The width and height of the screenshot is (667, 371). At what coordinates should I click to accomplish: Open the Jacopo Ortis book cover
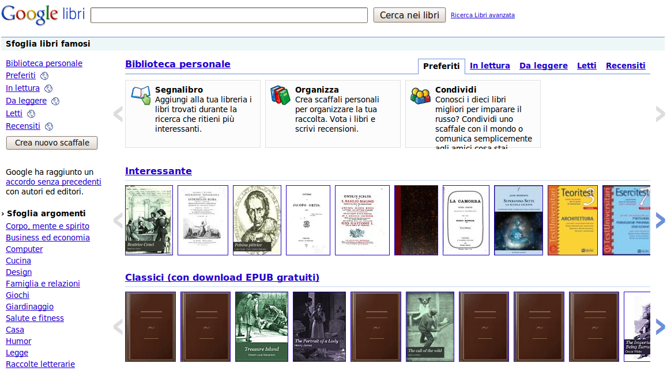pyautogui.click(x=308, y=220)
